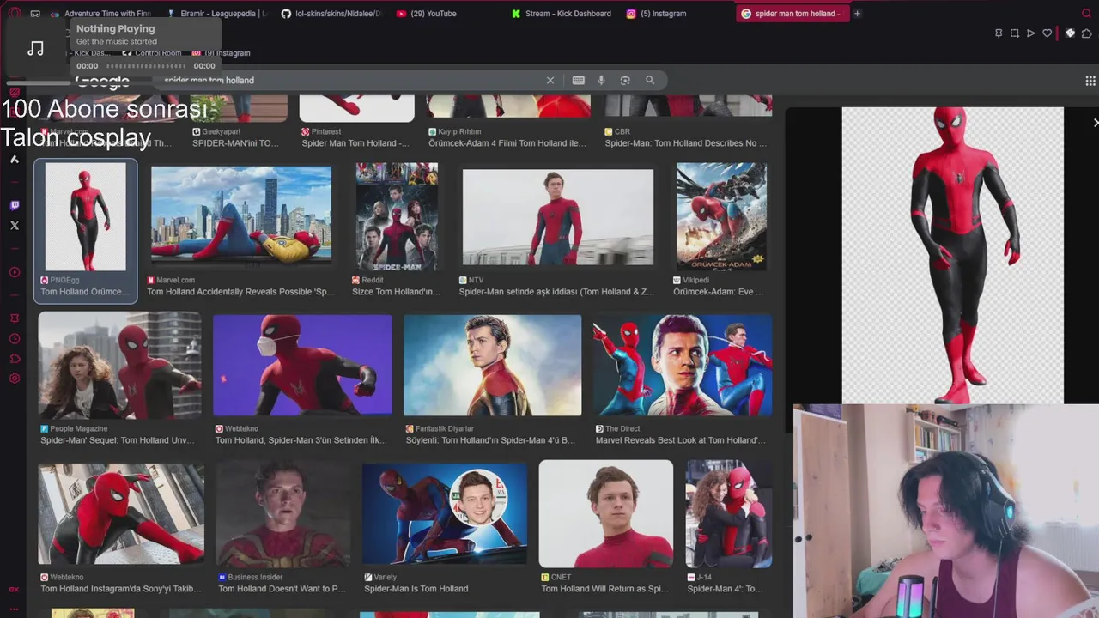The width and height of the screenshot is (1099, 618).
Task: Switch to the Elramir - Leaguepedia tab
Action: [217, 14]
